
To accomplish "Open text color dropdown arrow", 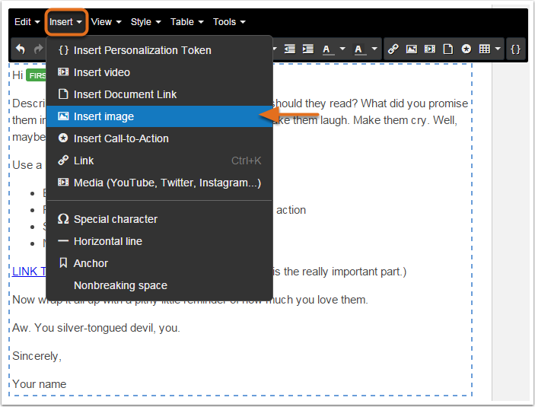I will coord(342,49).
